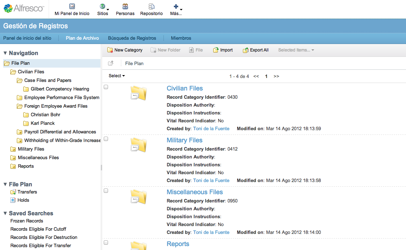This screenshot has height=250, width=406.
Task: Open Toni de la Fuente link under Military Files
Action: [x=211, y=180]
